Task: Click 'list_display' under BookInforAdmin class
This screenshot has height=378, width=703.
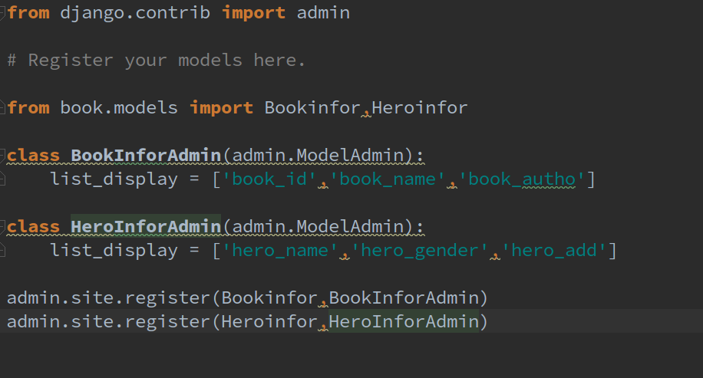Action: pyautogui.click(x=114, y=179)
